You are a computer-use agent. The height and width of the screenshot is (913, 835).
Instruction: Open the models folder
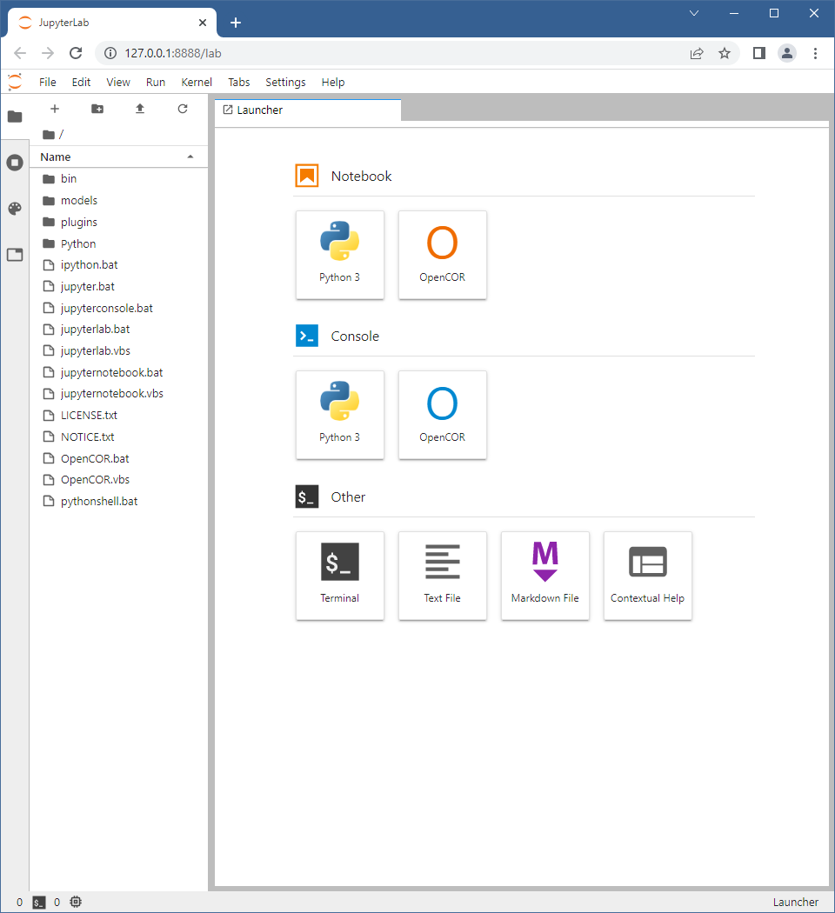[78, 200]
